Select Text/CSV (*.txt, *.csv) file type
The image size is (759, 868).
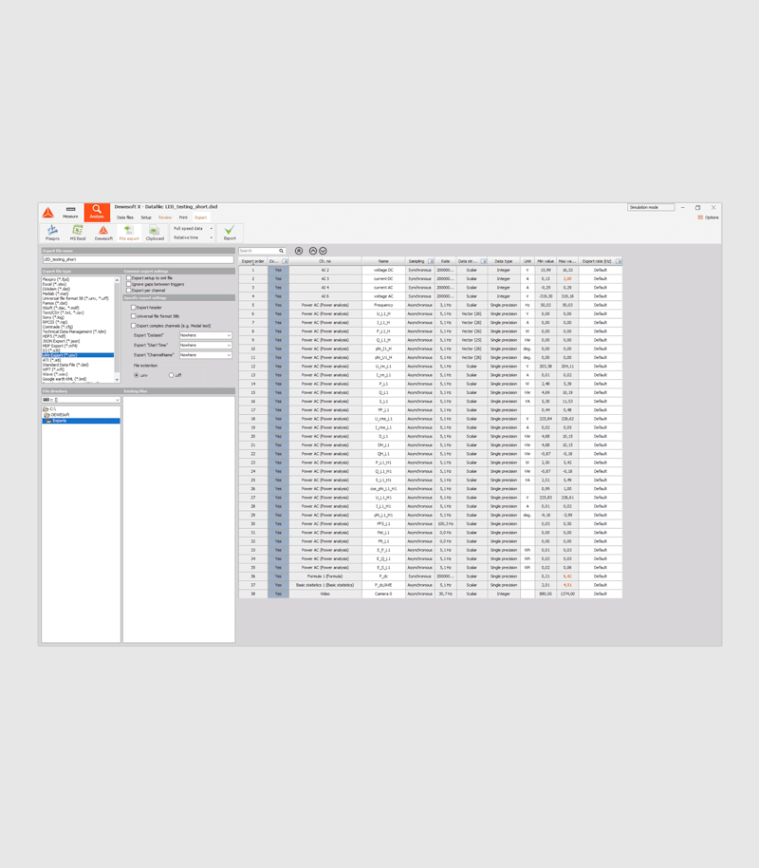(63, 312)
